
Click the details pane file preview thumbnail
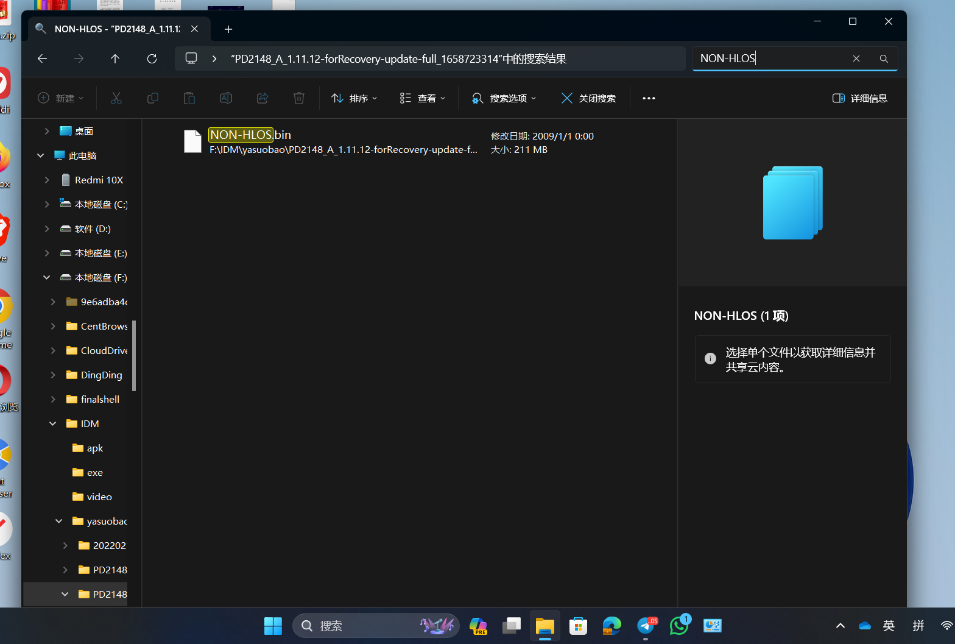point(793,202)
